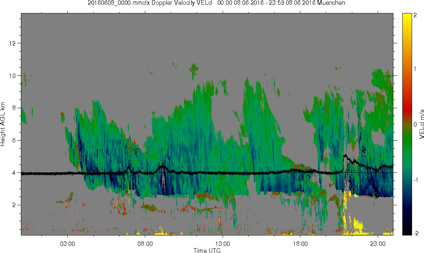Click the 4 km height tick label
This screenshot has height=253, width=424.
pyautogui.click(x=14, y=173)
